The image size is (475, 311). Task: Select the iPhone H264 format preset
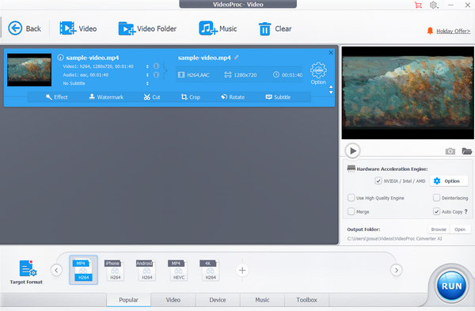115,270
